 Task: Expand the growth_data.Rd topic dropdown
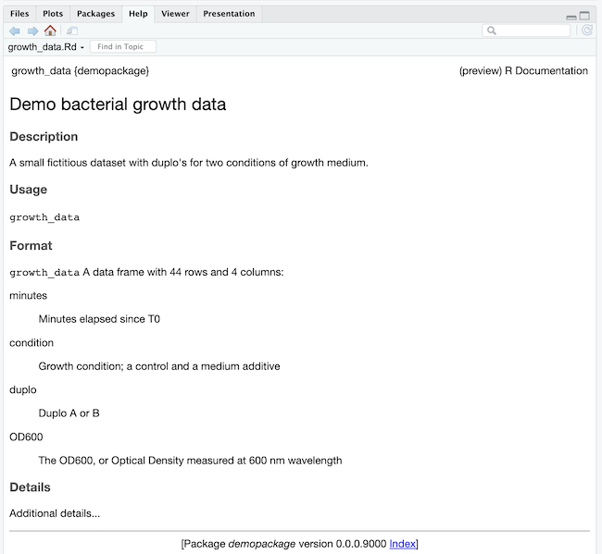[x=45, y=47]
